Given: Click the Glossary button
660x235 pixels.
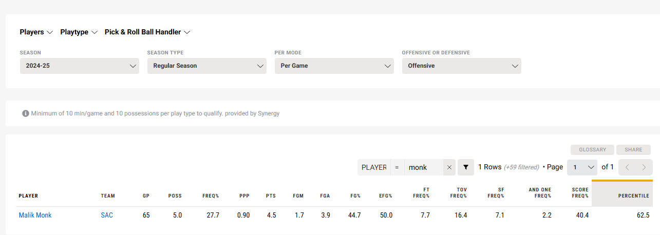Looking at the screenshot, I should (x=592, y=150).
